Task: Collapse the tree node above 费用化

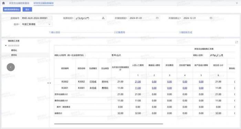Action: pos(6,46)
